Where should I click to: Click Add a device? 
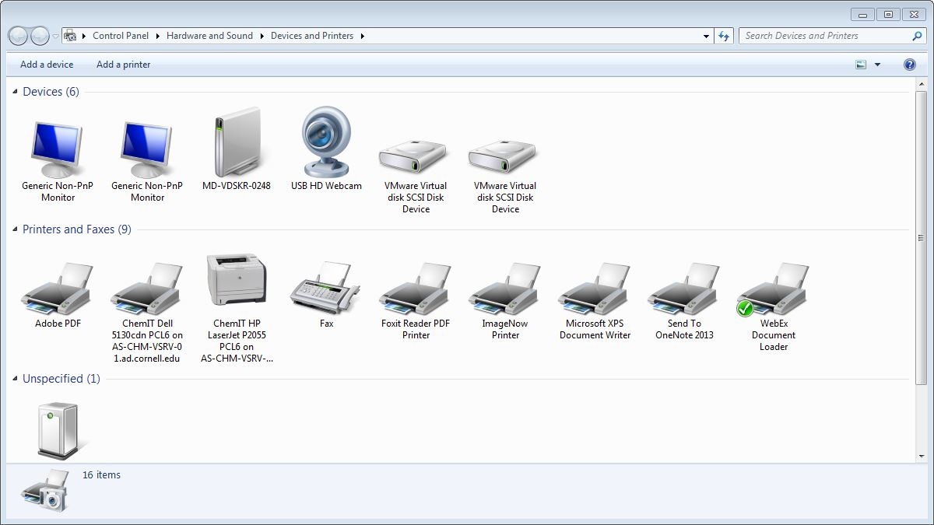47,65
